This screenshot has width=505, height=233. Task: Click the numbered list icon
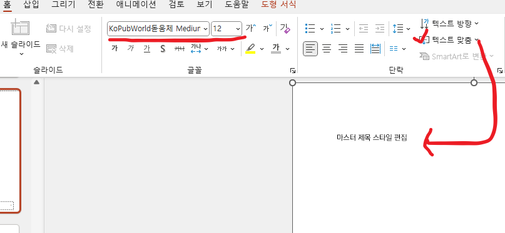(x=335, y=28)
